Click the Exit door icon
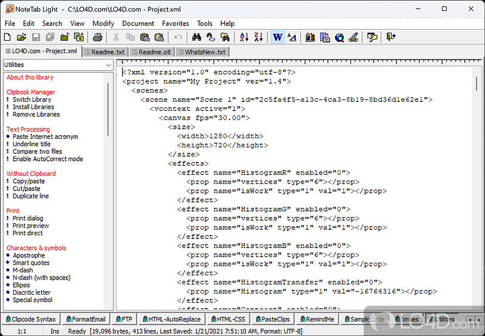This screenshot has height=336, width=485. [391, 38]
